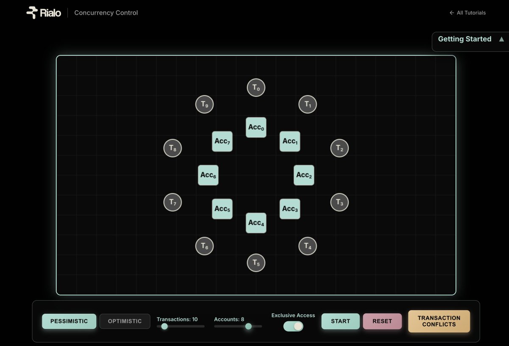Adjust the Accounts slider handle
Viewport: 509px width, 346px height.
point(249,327)
